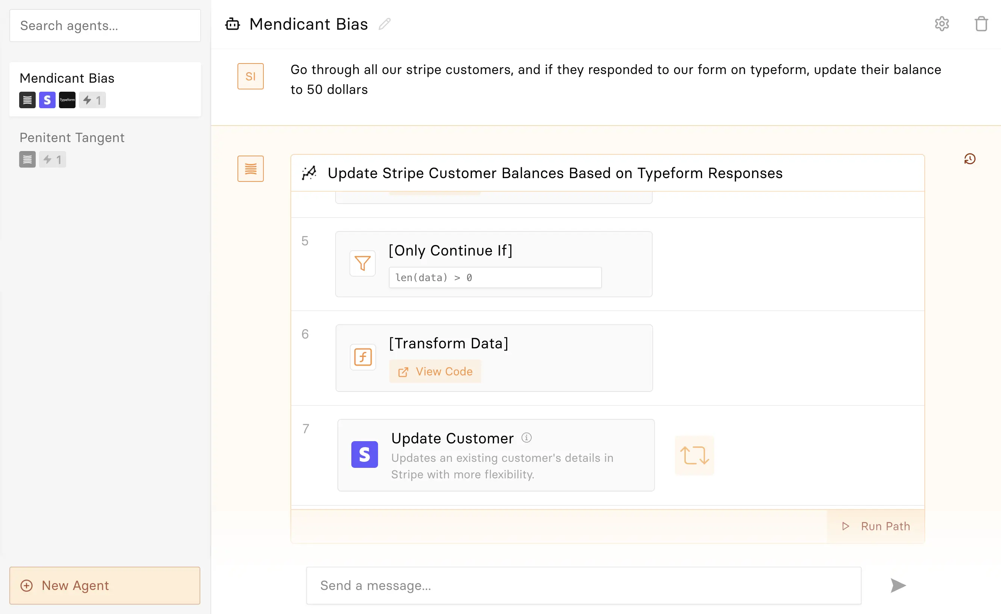
Task: Click the Stripe badge under Mendicant Bias
Action: click(47, 100)
